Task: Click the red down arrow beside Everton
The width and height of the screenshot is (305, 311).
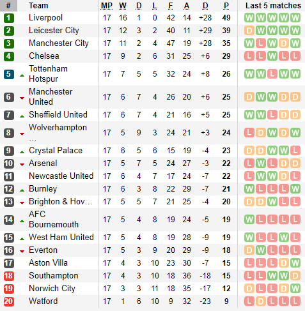Action: pyautogui.click(x=22, y=251)
